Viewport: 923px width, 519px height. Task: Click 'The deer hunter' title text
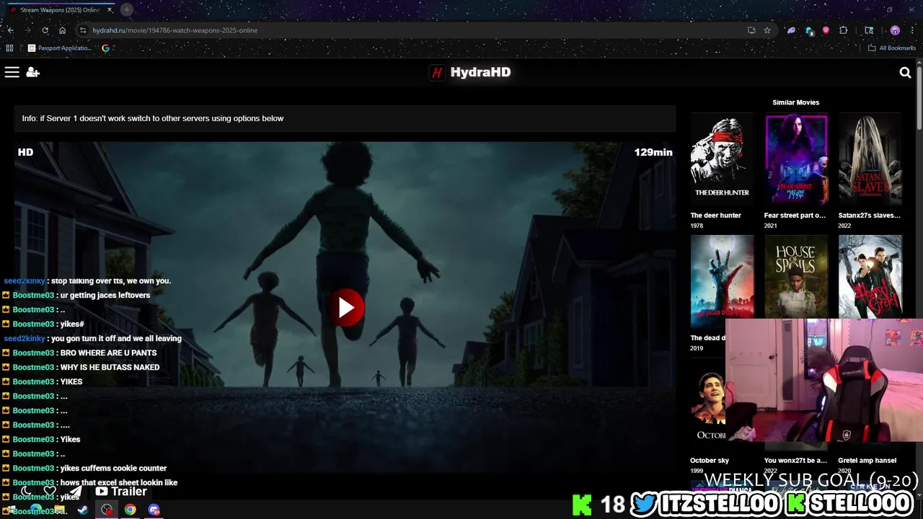(x=715, y=216)
